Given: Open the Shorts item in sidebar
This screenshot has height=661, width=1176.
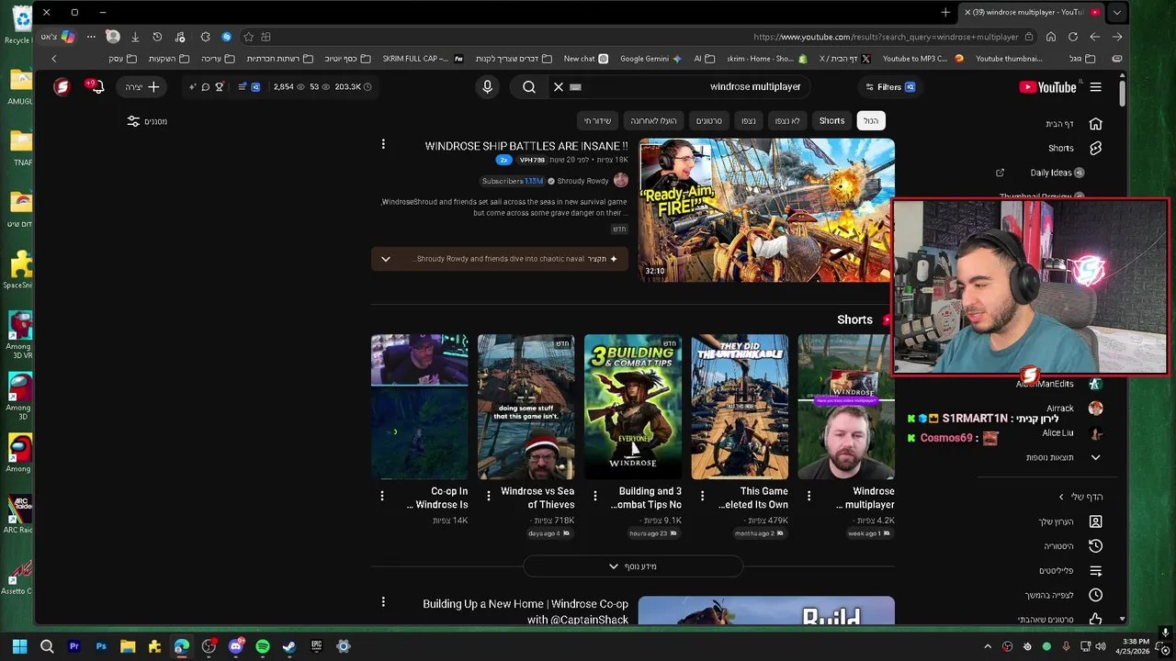Looking at the screenshot, I should click(1073, 148).
